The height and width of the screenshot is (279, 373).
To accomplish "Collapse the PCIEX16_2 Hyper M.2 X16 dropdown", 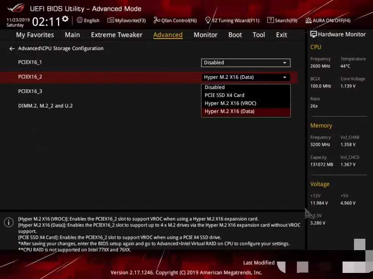I will [246, 77].
